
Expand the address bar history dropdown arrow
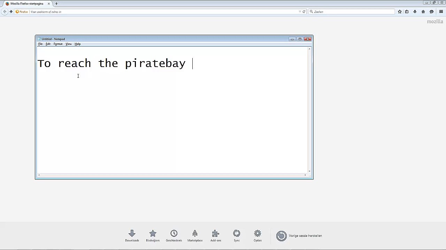300,12
